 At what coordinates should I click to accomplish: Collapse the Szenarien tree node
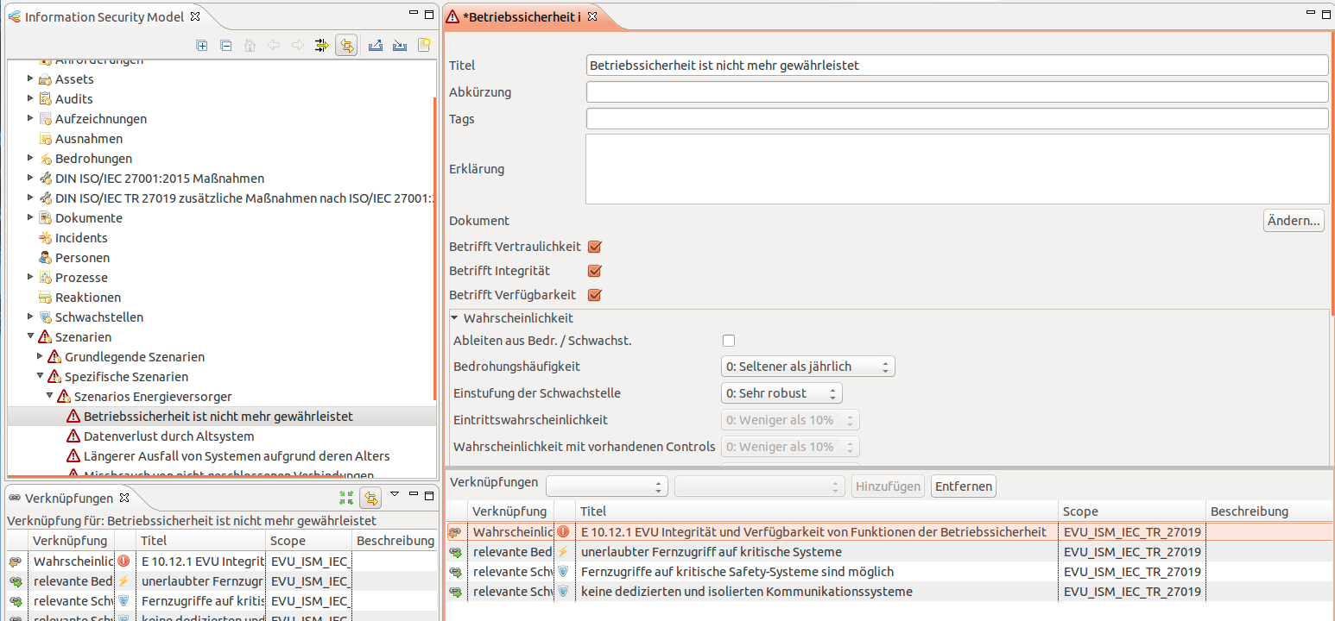[30, 337]
